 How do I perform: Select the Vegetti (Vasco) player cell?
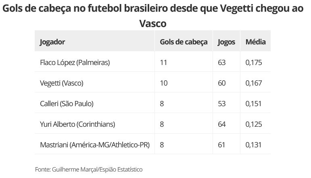pos(62,83)
